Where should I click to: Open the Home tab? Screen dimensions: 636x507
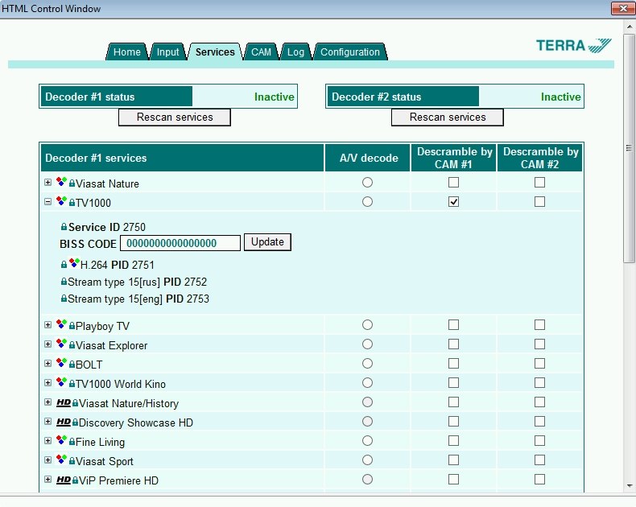click(x=127, y=52)
